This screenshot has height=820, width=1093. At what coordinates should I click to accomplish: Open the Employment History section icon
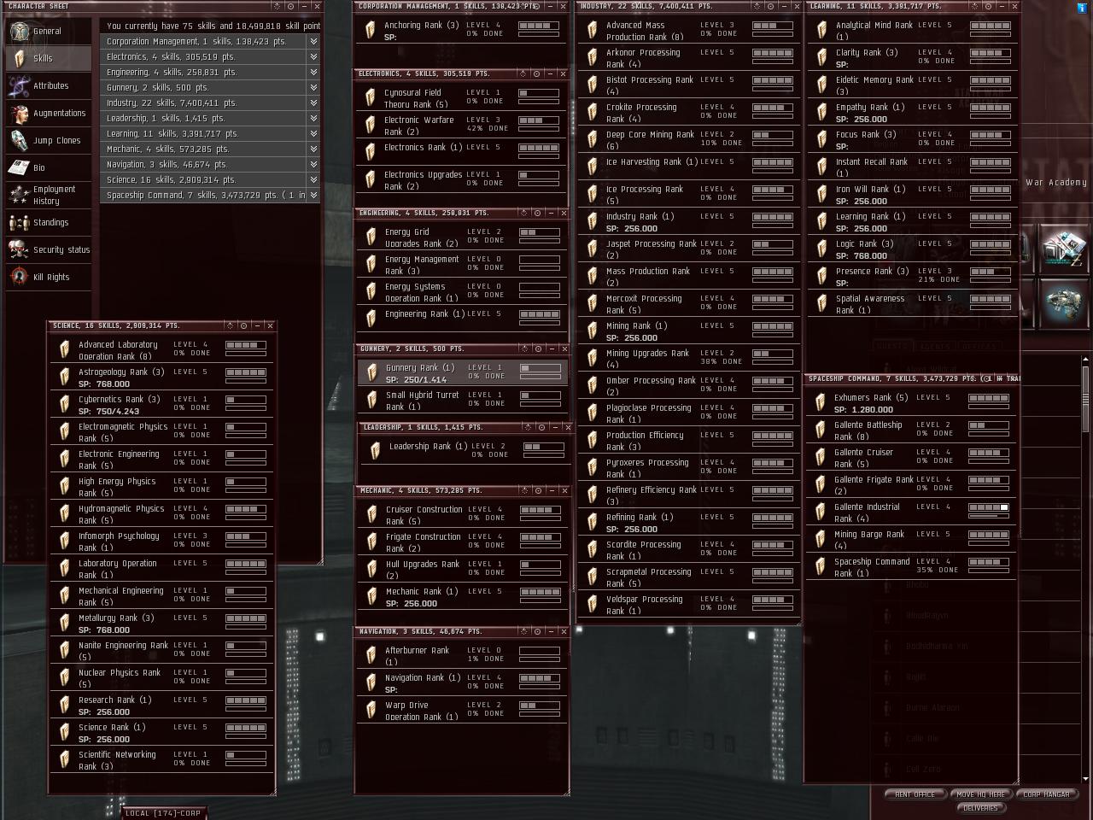point(19,195)
